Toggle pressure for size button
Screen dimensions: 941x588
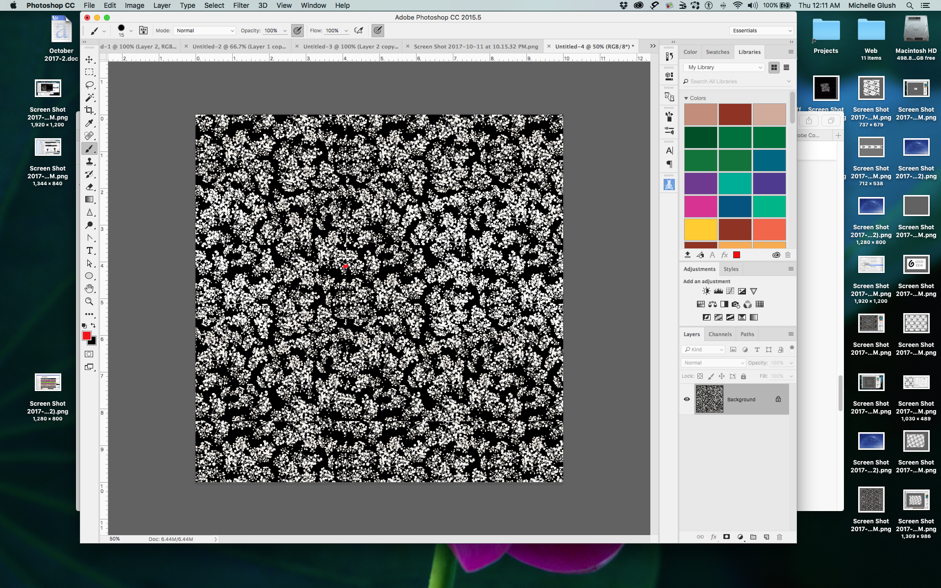(378, 30)
